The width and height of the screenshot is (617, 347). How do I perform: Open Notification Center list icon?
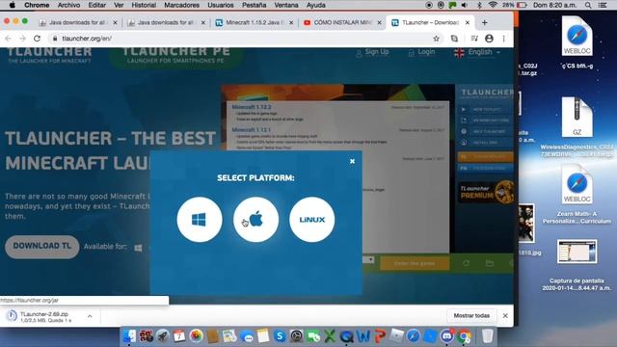click(603, 5)
